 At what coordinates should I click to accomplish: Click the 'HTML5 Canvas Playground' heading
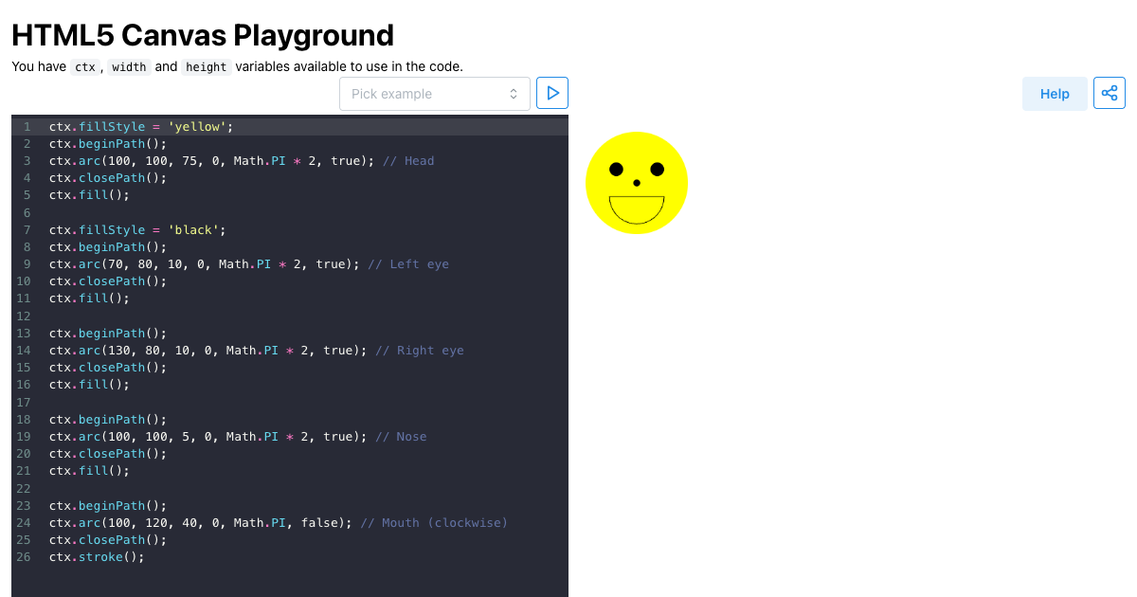click(203, 35)
